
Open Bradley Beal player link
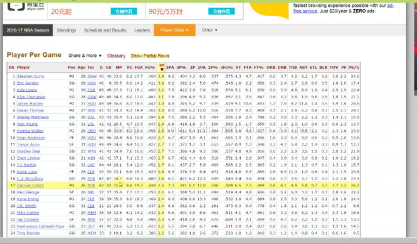click(x=28, y=151)
